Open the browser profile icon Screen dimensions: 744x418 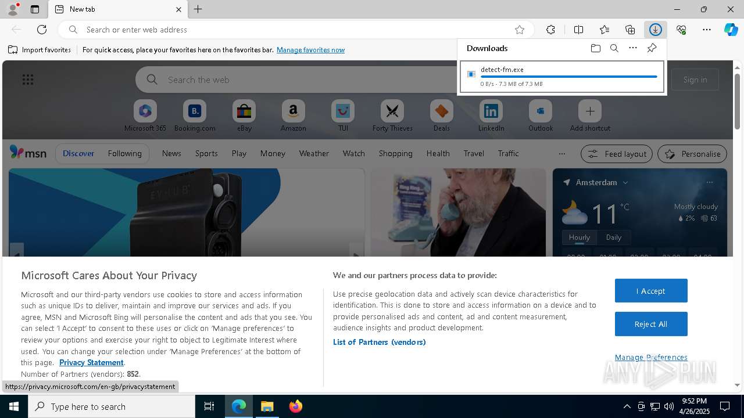[12, 9]
